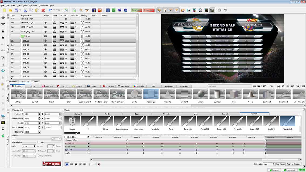Hide the LEFT_FC_LOGO layer

[x=46, y=27]
